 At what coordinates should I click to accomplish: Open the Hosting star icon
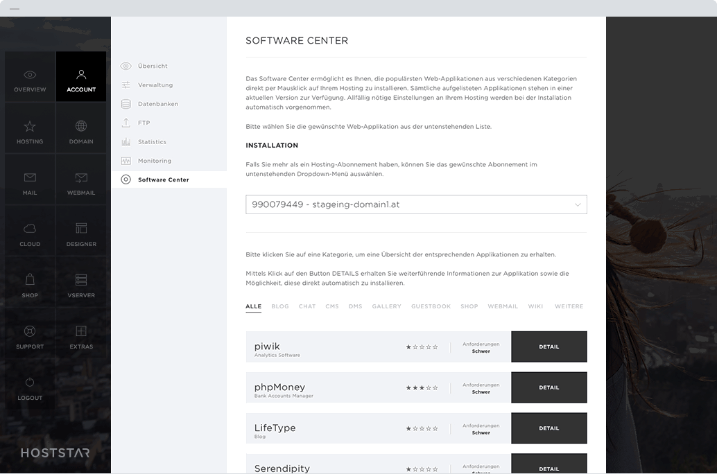coord(30,126)
